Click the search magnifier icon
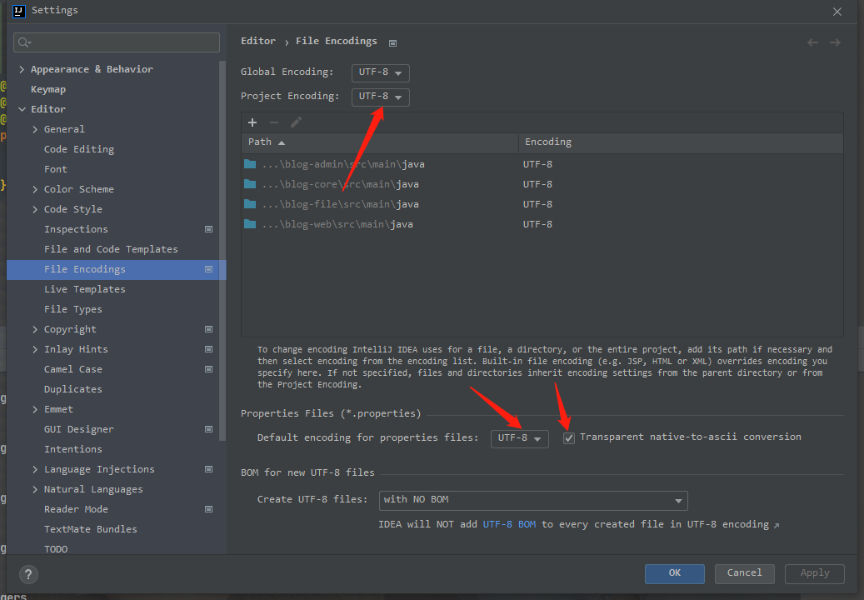The image size is (864, 600). (x=24, y=42)
